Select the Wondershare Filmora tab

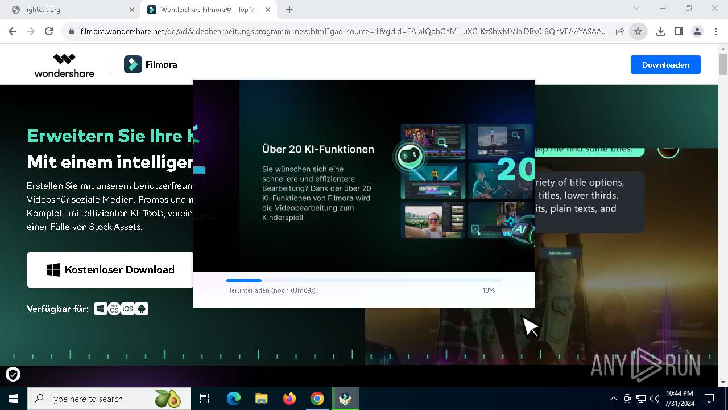coord(208,10)
